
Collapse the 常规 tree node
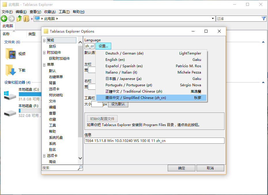[x=44, y=40]
